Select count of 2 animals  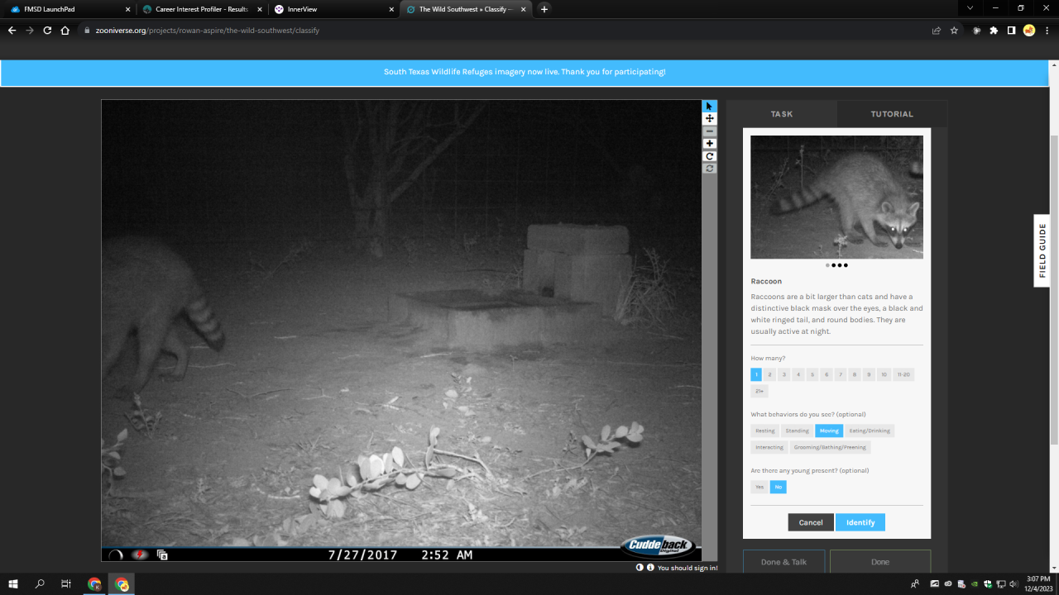point(770,374)
